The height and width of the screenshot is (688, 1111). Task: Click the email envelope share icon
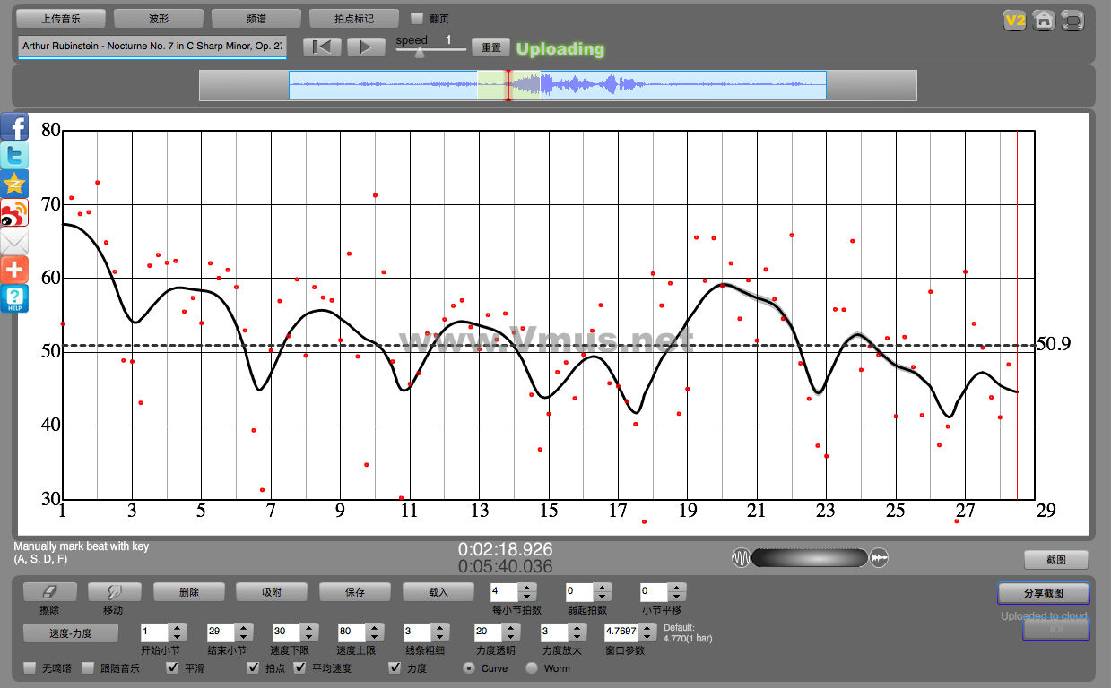point(14,242)
